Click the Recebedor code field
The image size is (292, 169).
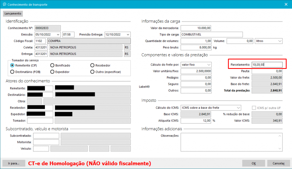click(40, 108)
